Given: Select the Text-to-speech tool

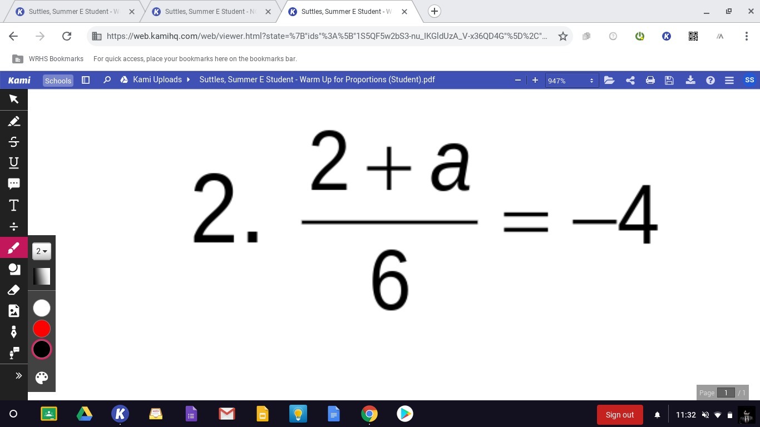Looking at the screenshot, I should pos(14,353).
